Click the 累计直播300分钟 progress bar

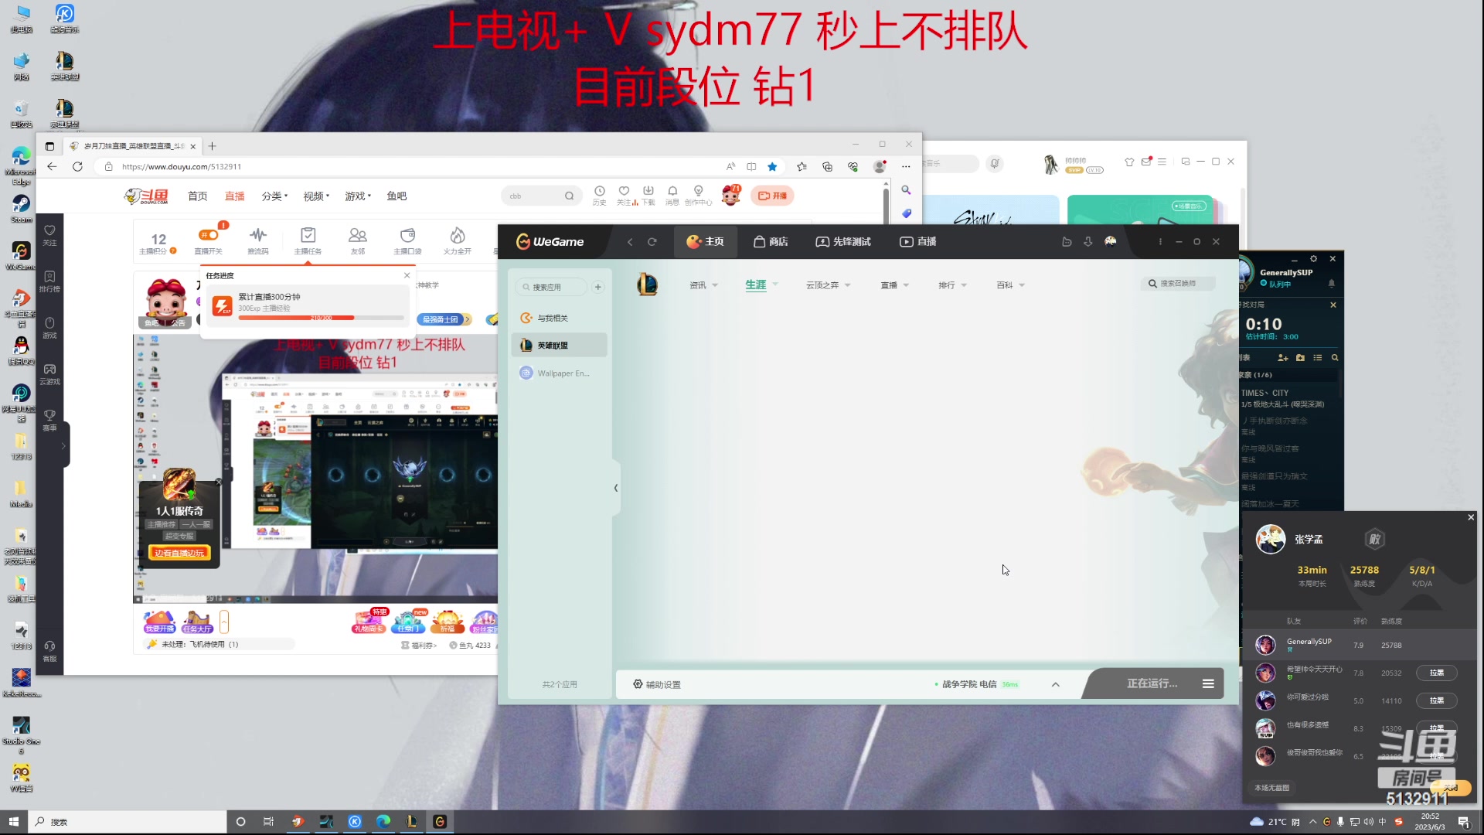point(321,318)
